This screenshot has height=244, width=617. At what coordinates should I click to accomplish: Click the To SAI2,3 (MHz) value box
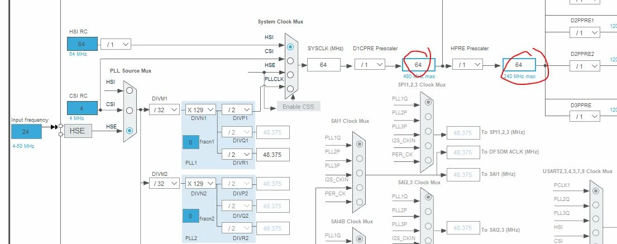point(463,228)
